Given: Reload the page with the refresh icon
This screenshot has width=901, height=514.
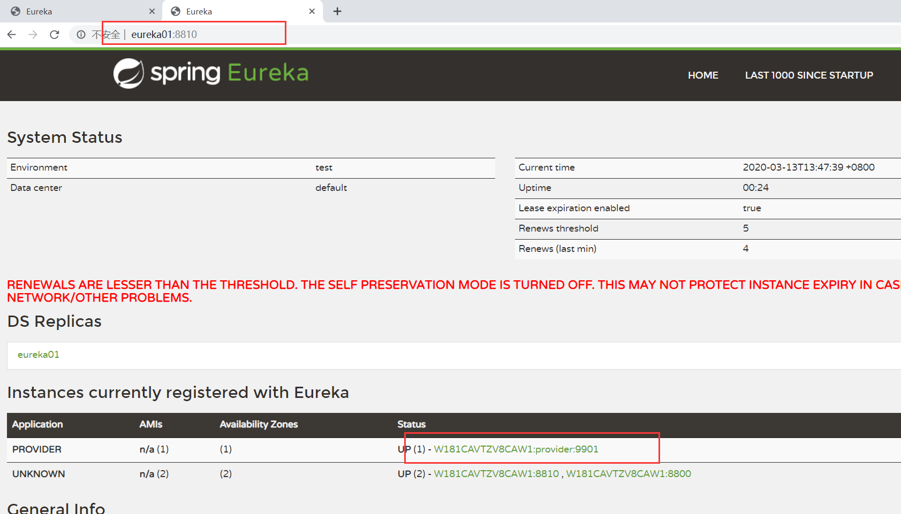Looking at the screenshot, I should pyautogui.click(x=54, y=34).
